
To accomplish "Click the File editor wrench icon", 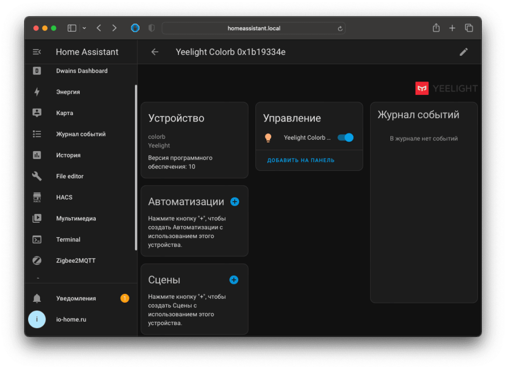I will pos(37,176).
